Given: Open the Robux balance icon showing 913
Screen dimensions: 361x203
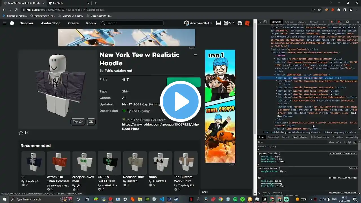Looking at the screenshot, I should tap(226, 23).
